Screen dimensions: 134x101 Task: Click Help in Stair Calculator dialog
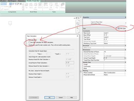[x=72, y=97]
